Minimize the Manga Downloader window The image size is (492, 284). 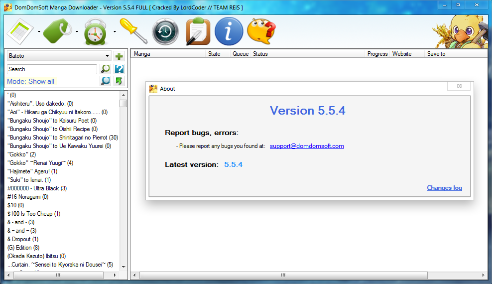coord(445,4)
